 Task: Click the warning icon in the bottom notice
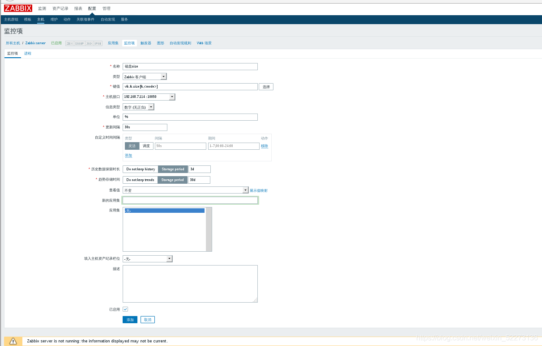(x=13, y=341)
